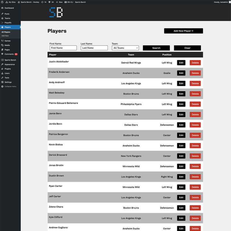231x231 pixels.
Task: Click the Goalie position cell
Action: [167, 73]
